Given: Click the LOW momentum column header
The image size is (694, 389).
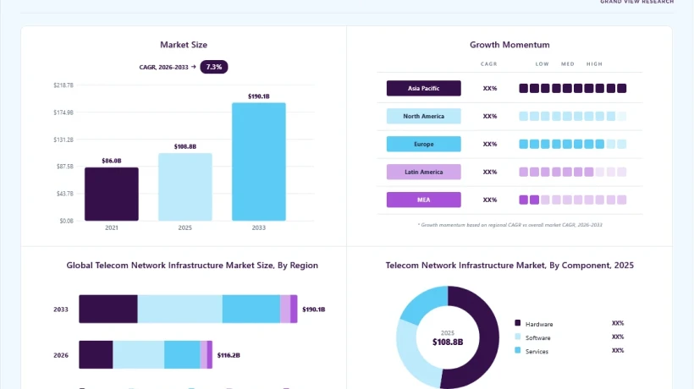Looking at the screenshot, I should [543, 63].
